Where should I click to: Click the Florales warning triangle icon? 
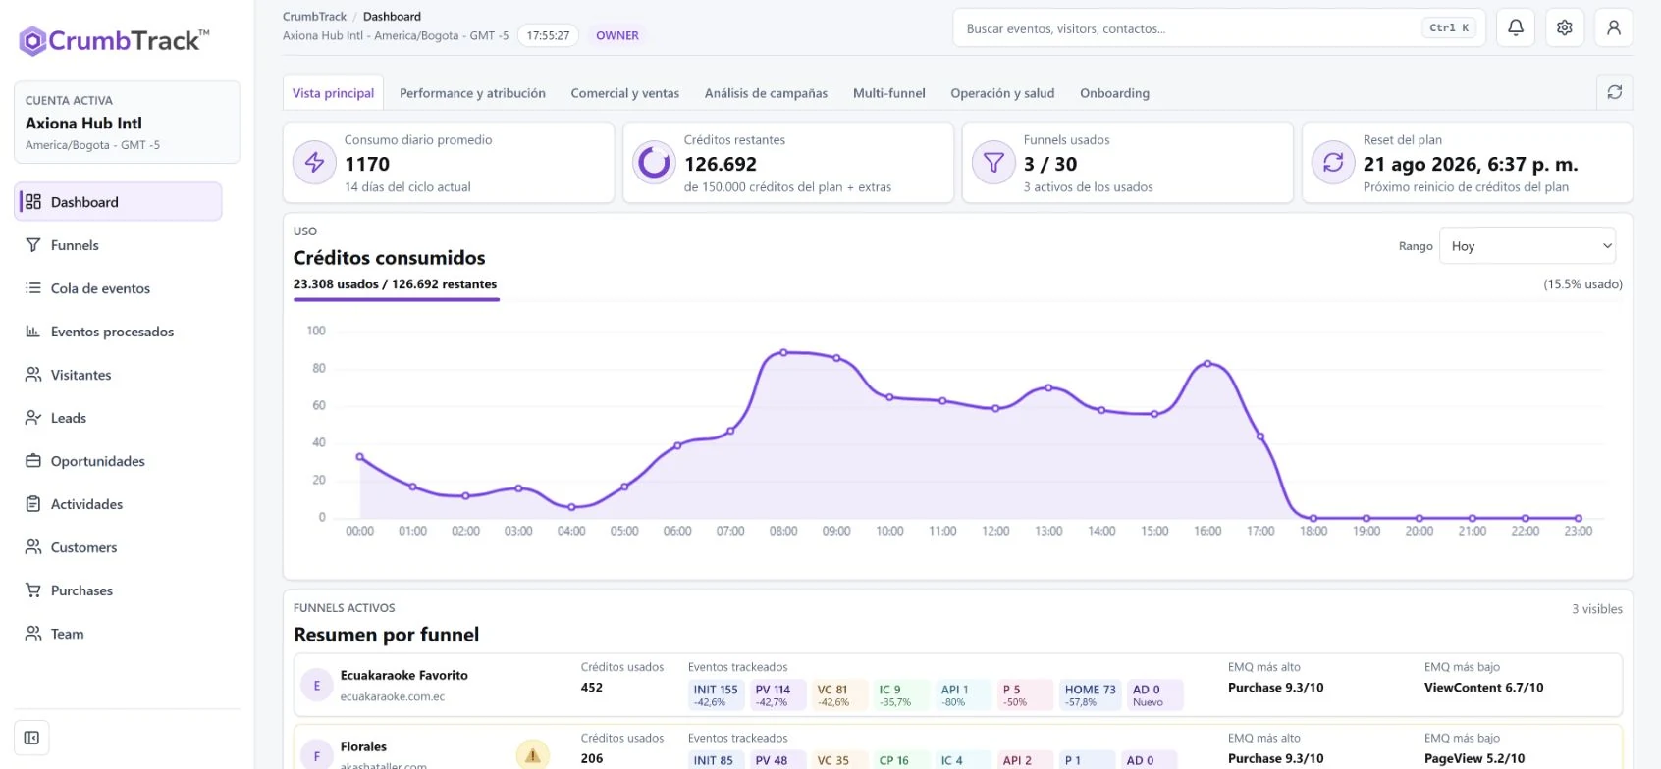click(x=533, y=755)
